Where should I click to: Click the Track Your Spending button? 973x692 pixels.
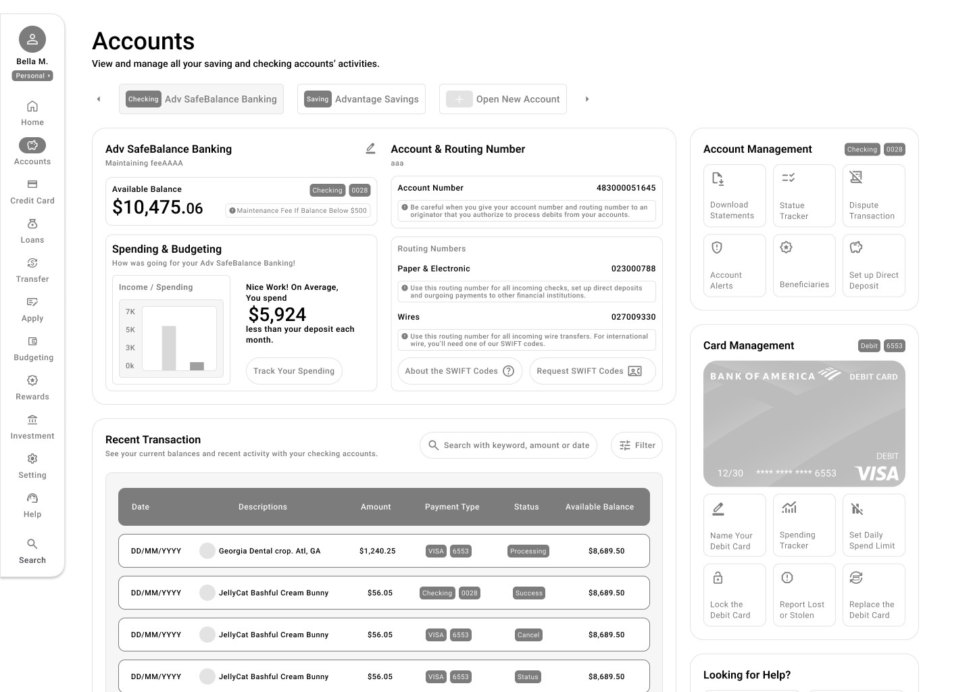(294, 371)
